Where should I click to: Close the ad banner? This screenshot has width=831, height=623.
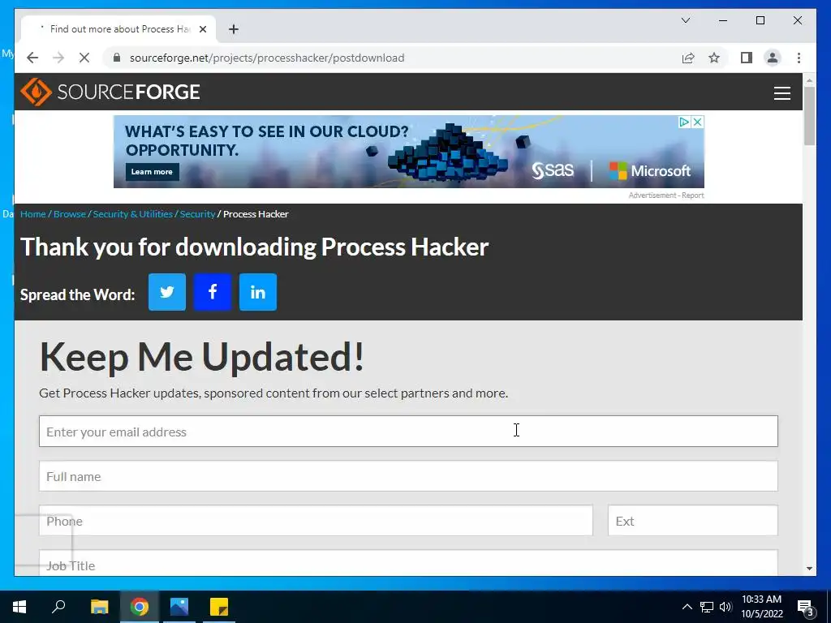698,122
